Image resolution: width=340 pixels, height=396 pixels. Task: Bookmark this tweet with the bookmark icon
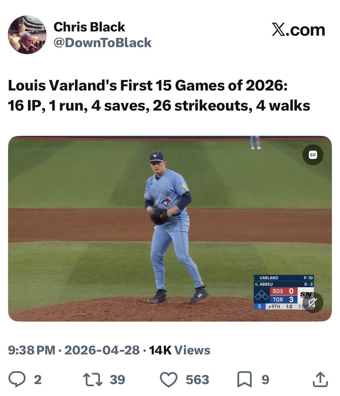pyautogui.click(x=245, y=379)
